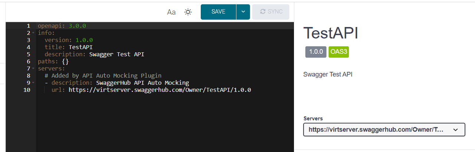
Task: Collapse the info block fold arrow on line 2
Action: (x=33, y=33)
